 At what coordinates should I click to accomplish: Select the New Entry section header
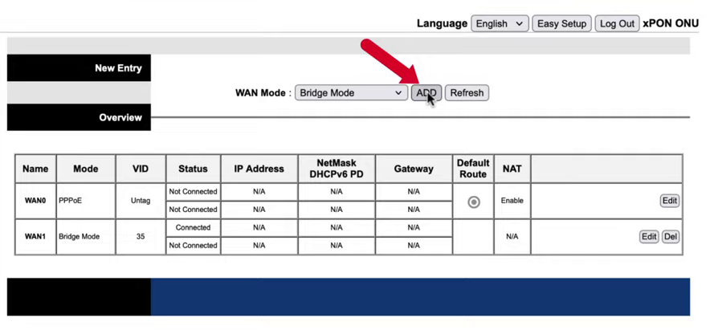(79, 68)
